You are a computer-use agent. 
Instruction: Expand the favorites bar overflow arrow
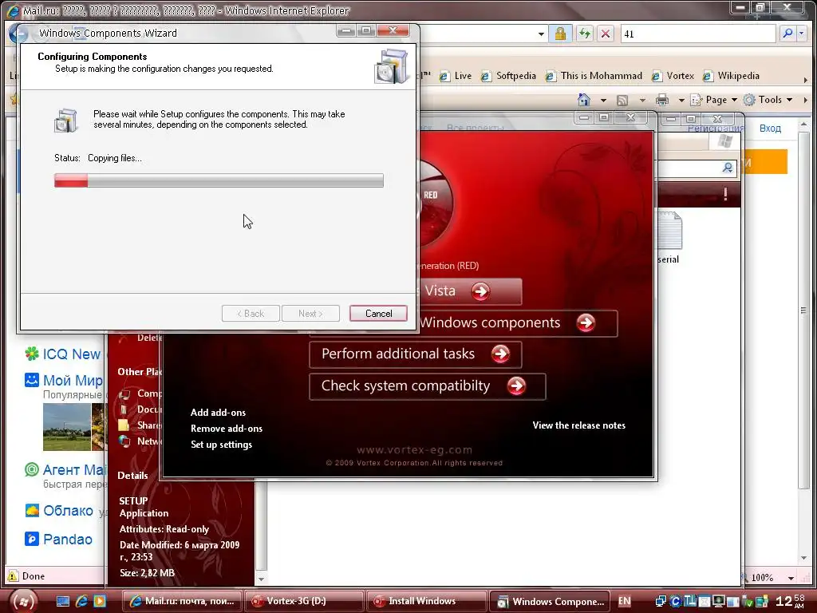pos(806,81)
